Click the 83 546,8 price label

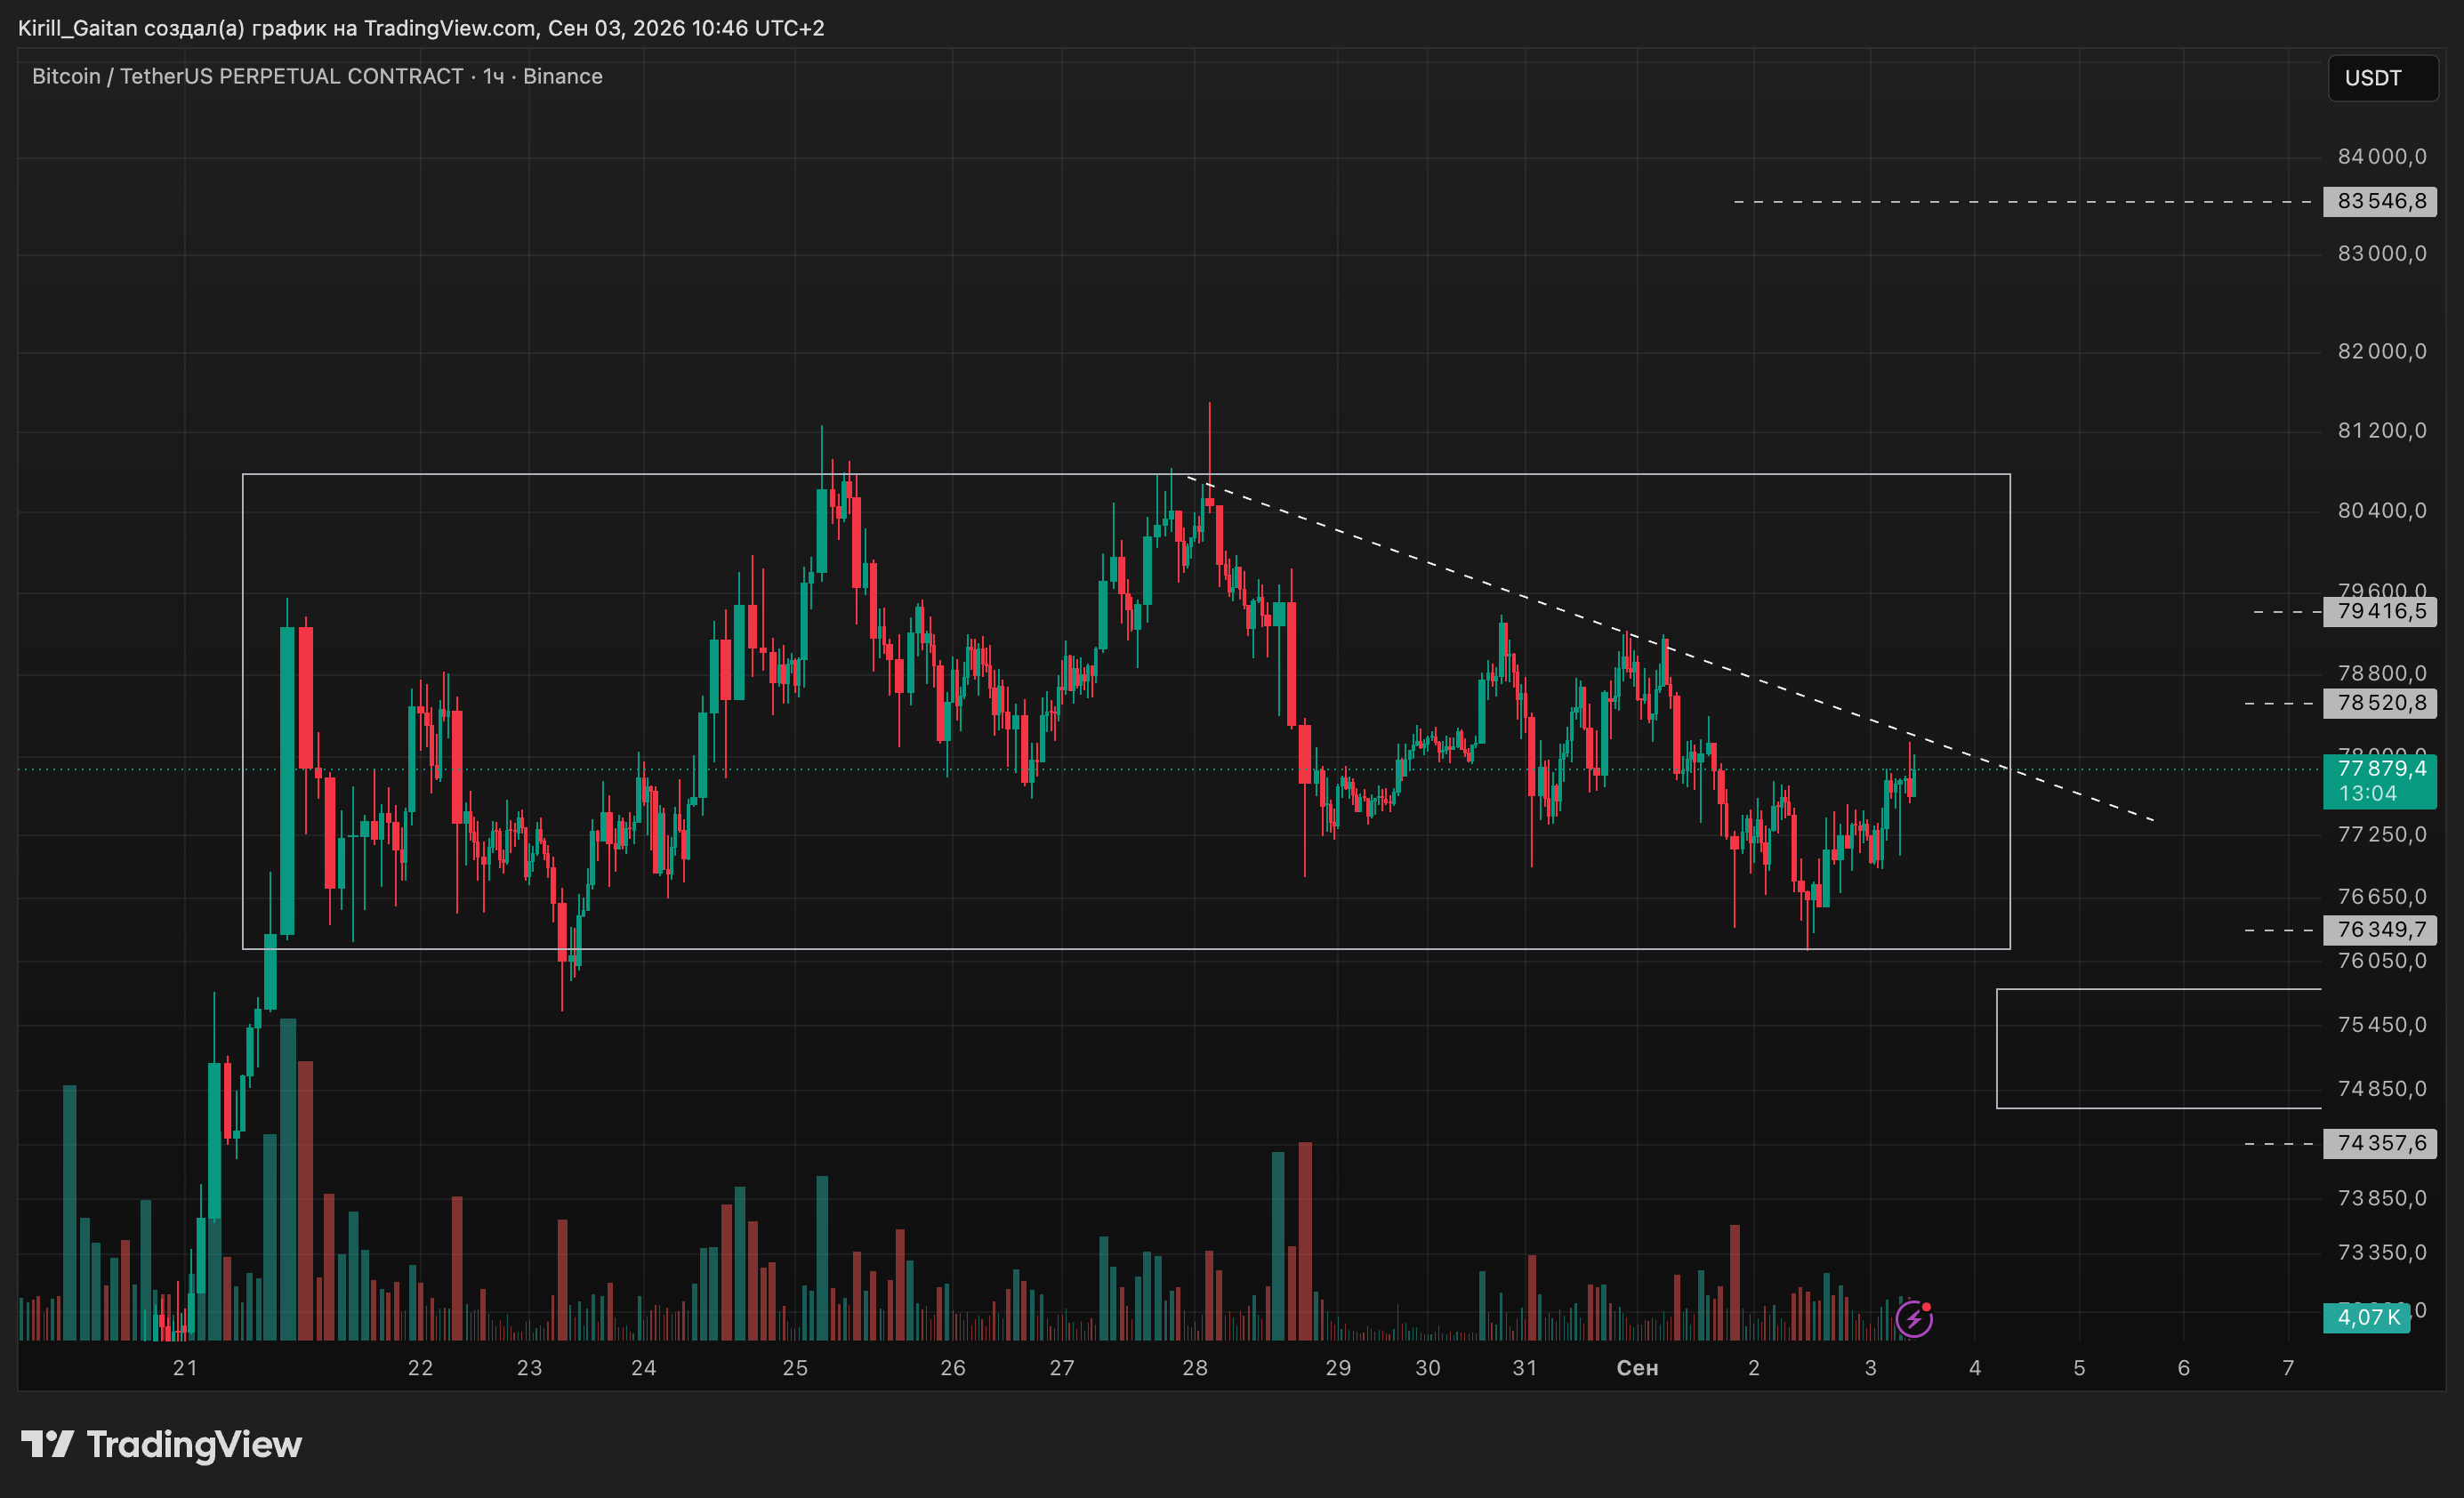pos(2380,202)
